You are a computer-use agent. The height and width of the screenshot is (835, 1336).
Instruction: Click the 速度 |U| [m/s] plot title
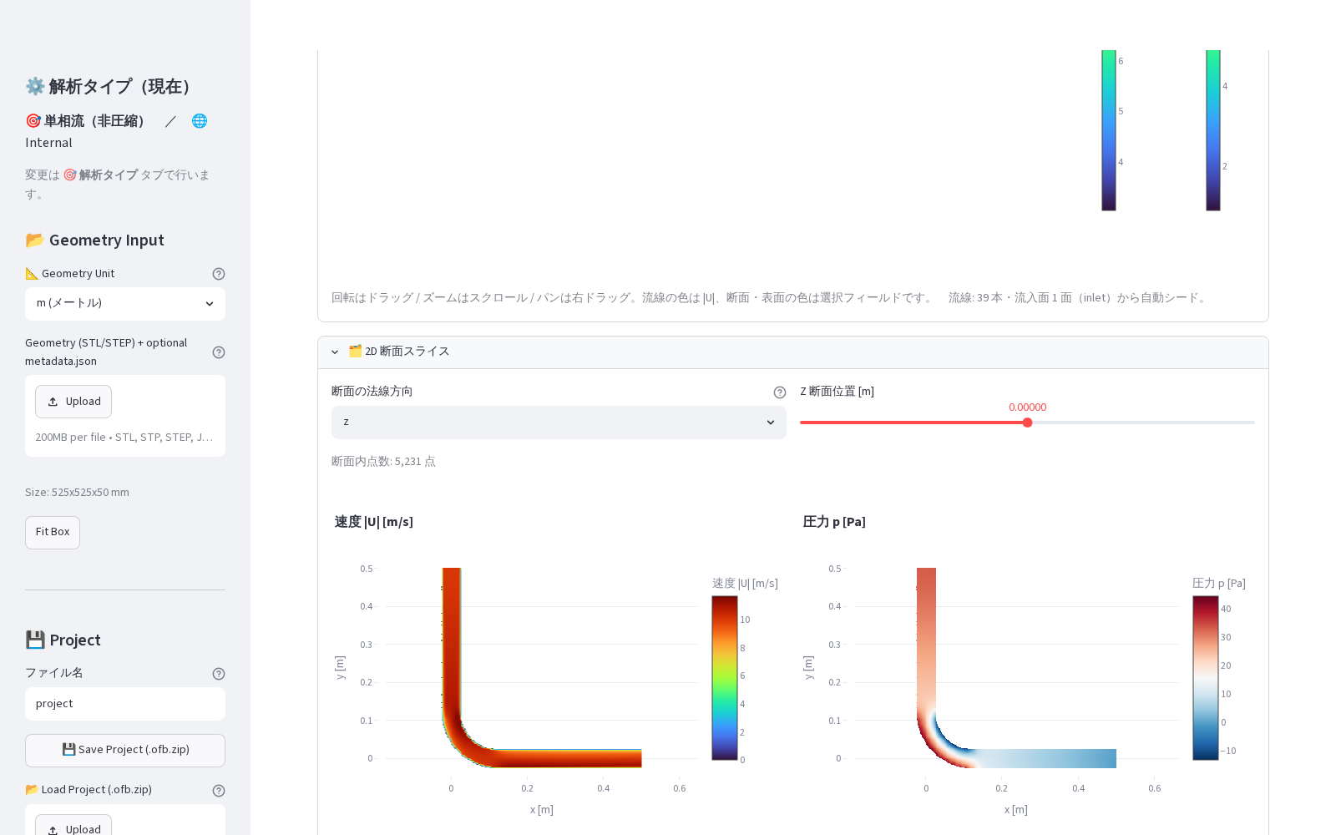[374, 522]
